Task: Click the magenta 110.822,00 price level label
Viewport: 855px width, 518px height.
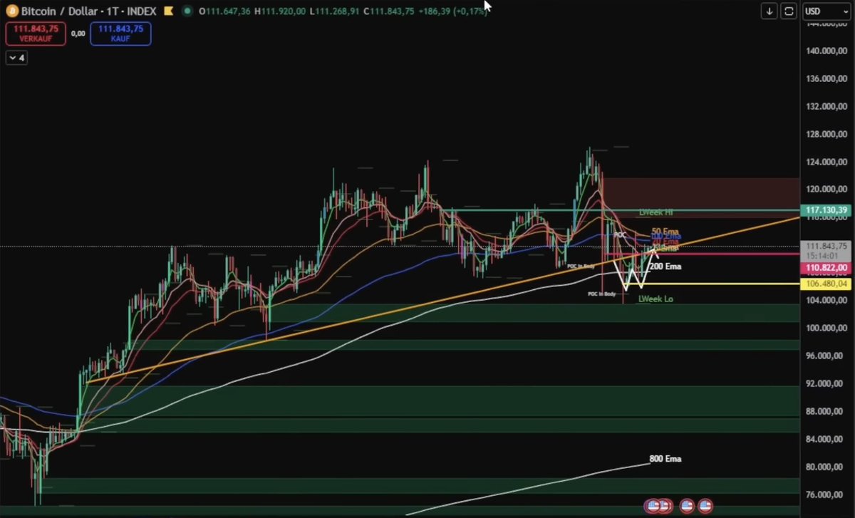Action: point(826,267)
